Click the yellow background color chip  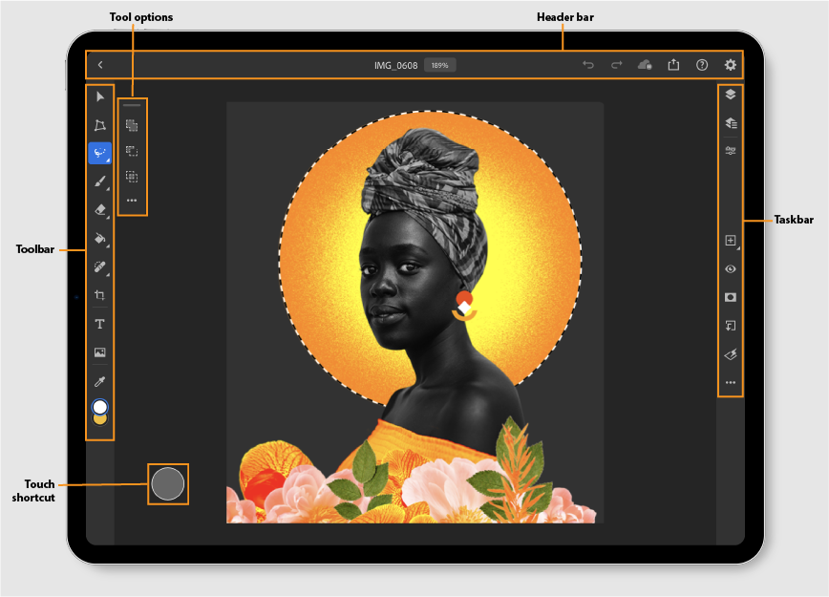100,420
